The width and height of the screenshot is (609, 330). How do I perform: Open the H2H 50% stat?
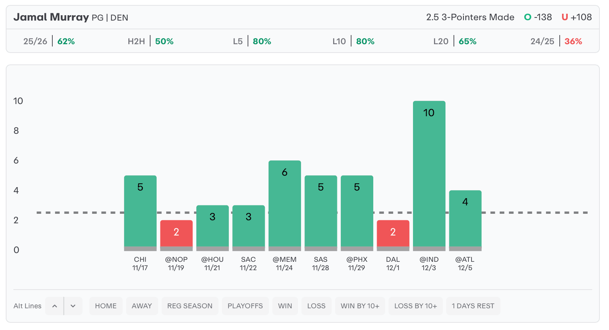(x=151, y=41)
